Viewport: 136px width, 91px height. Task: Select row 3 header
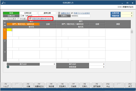(x=5, y=56)
